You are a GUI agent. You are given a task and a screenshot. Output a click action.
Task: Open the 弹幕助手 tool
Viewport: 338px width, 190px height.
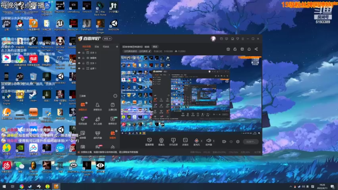coord(83,106)
